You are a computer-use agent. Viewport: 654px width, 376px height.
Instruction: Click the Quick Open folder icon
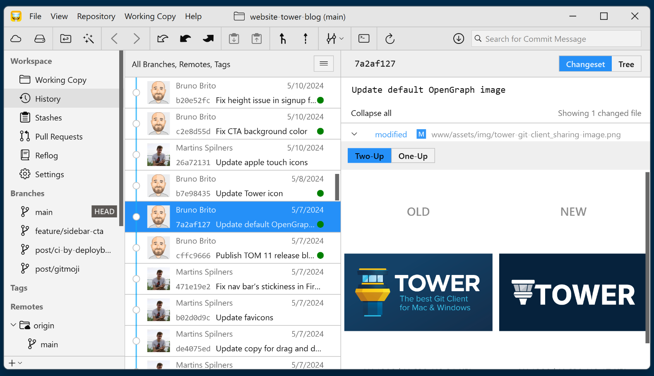pyautogui.click(x=65, y=39)
